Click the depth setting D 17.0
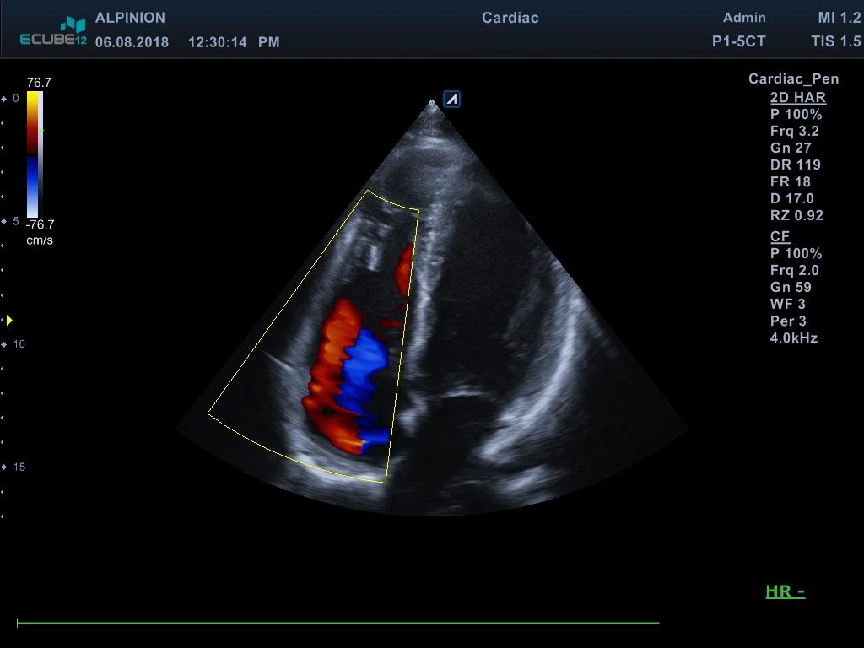Screen dimensions: 864x648 tap(791, 198)
